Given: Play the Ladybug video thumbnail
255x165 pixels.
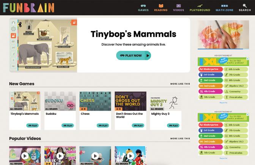Looking at the screenshot, I should [x=131, y=156].
